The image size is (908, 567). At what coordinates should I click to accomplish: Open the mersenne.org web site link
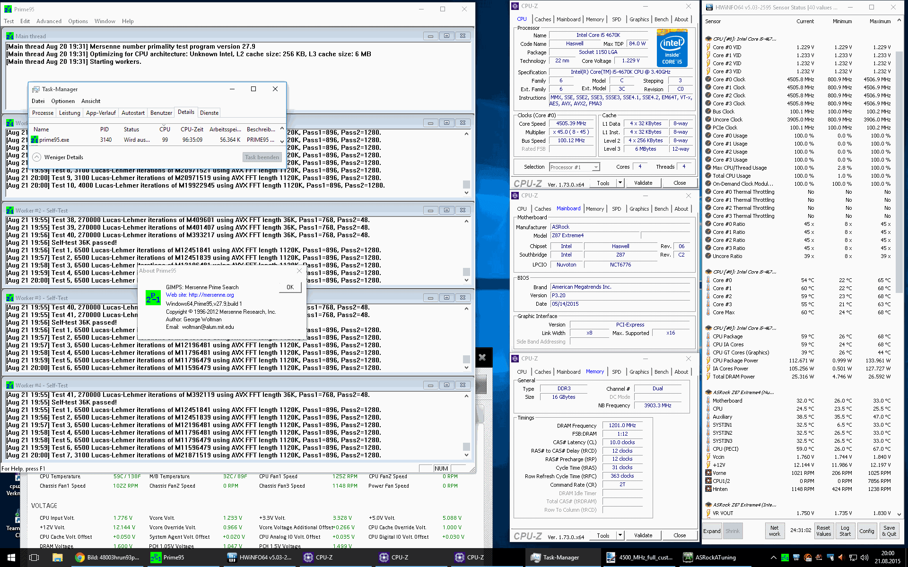[211, 295]
